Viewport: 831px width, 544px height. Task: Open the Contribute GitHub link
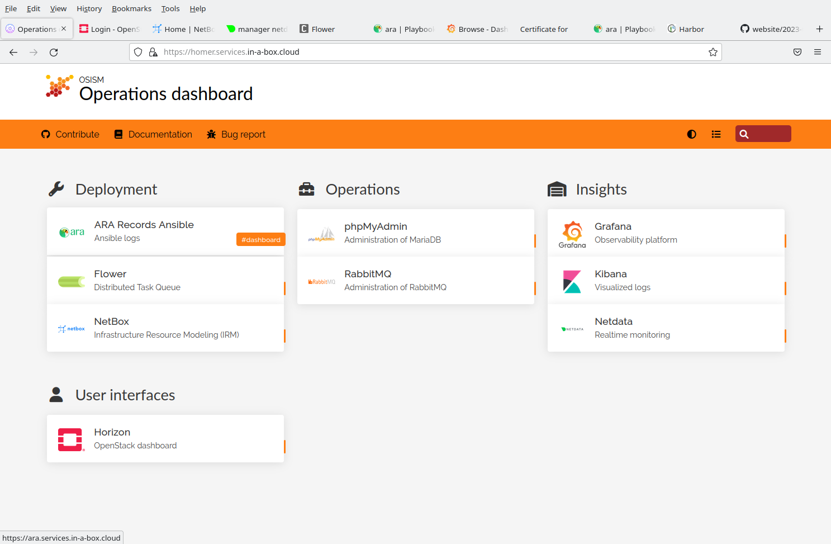click(x=70, y=134)
